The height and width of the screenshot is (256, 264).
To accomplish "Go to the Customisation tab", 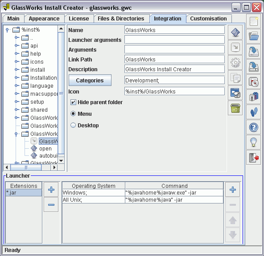I will pos(208,19).
